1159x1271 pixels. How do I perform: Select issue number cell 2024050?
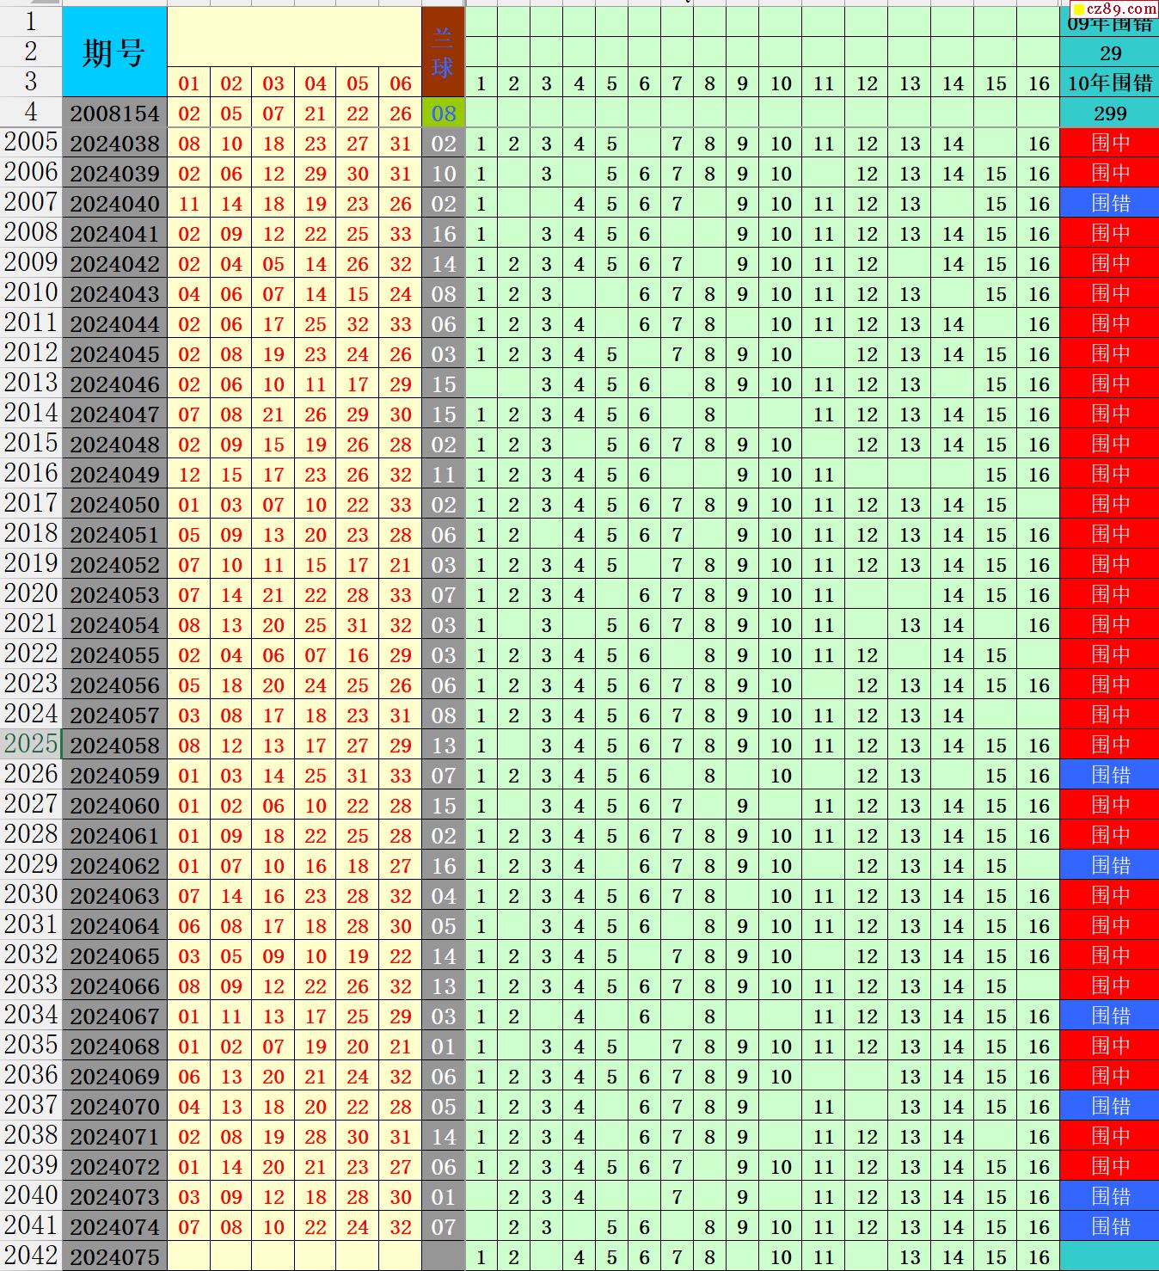pyautogui.click(x=114, y=504)
